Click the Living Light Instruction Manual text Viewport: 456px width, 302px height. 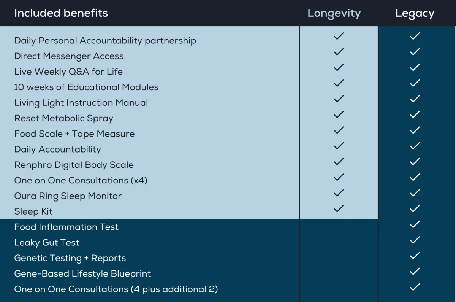(x=81, y=103)
